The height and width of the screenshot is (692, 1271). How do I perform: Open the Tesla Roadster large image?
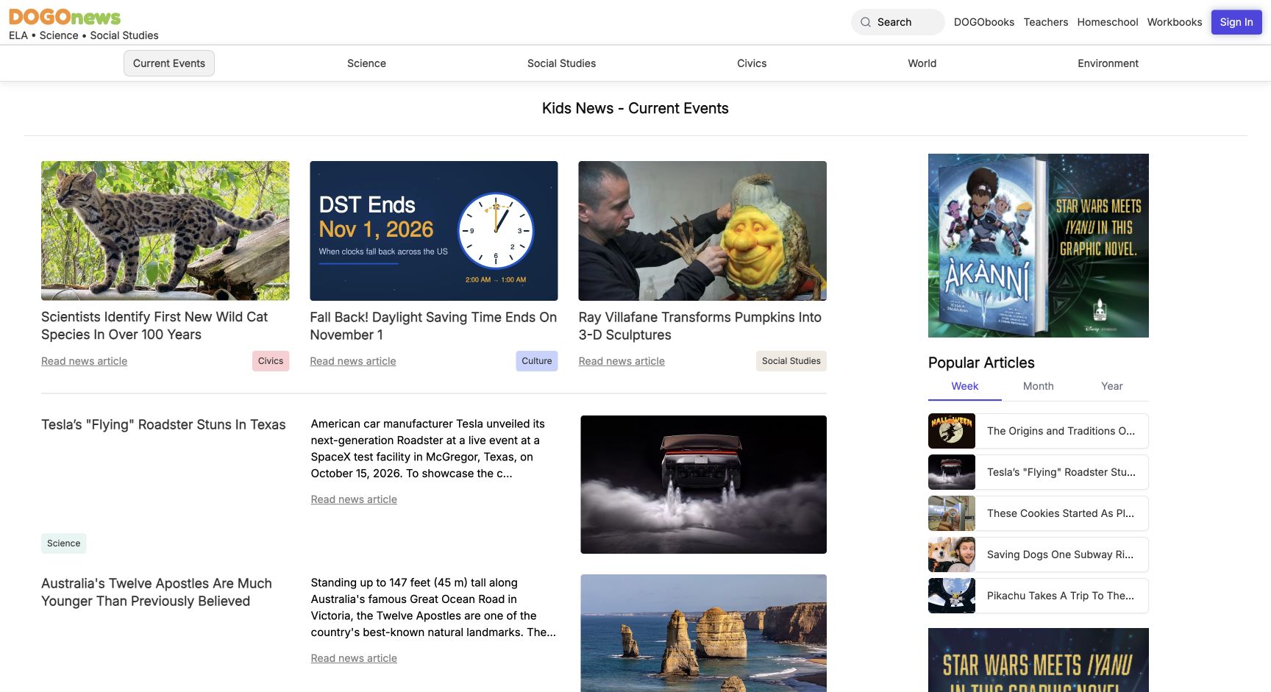click(x=703, y=485)
